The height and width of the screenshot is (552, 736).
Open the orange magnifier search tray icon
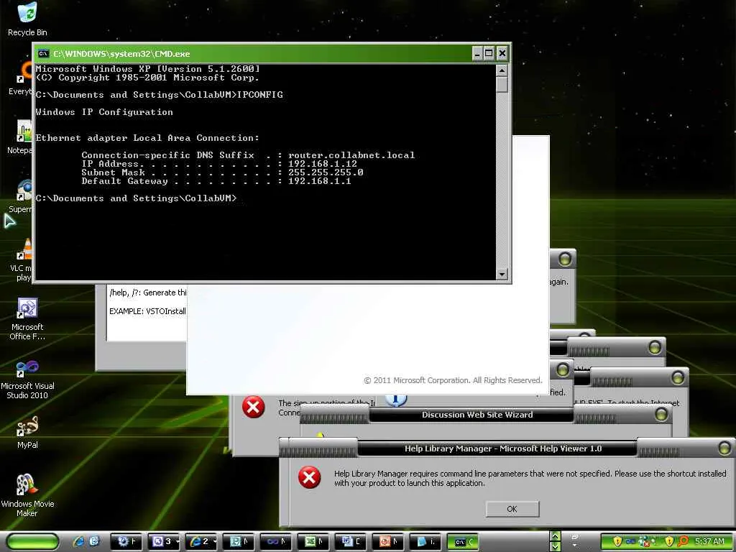pyautogui.click(x=683, y=541)
